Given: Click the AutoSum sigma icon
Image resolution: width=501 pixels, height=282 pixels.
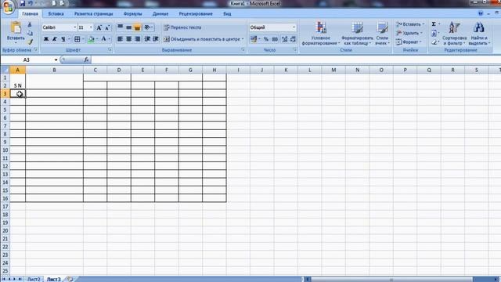Looking at the screenshot, I should click(434, 24).
